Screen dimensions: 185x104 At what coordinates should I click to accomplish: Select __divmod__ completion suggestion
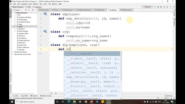(x=92, y=58)
